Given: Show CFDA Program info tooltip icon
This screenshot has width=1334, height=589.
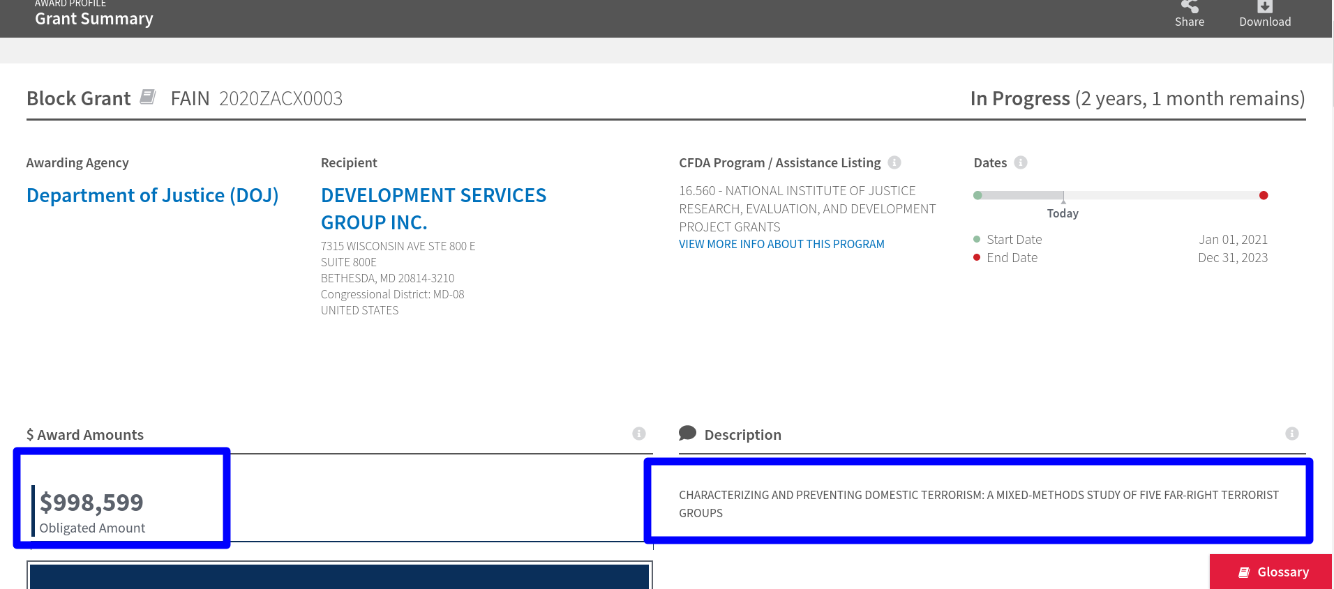Looking at the screenshot, I should click(894, 162).
